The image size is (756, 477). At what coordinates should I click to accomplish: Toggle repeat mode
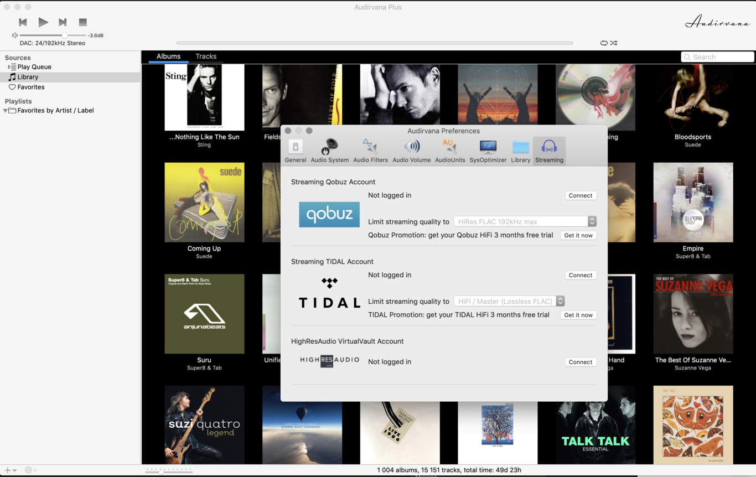coord(604,43)
